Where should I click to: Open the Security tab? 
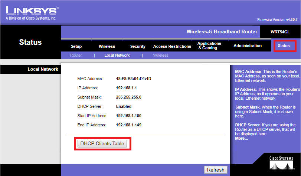(138, 46)
